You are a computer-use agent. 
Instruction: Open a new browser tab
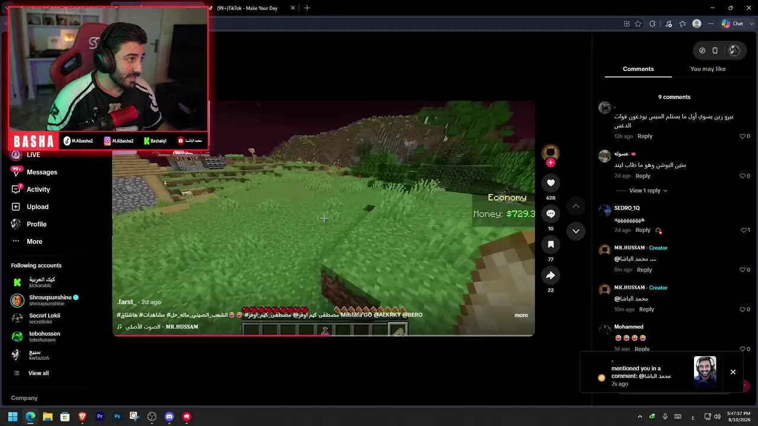pos(307,8)
